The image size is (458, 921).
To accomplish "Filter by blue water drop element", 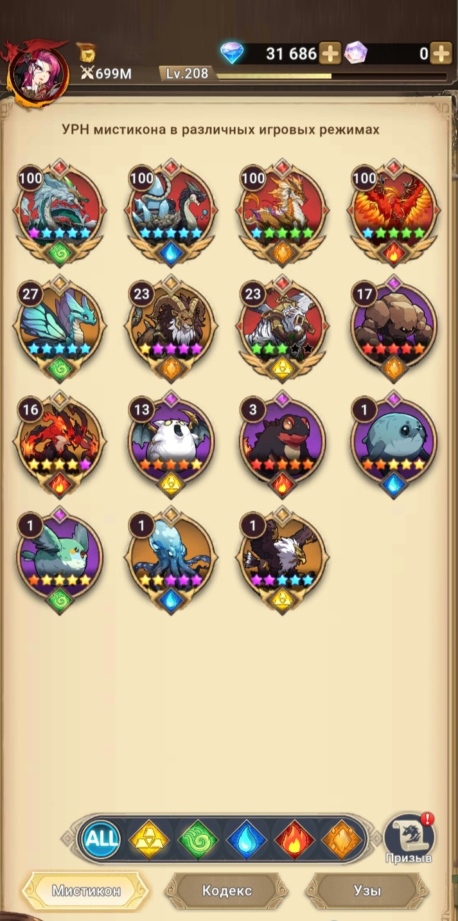I will pyautogui.click(x=246, y=839).
